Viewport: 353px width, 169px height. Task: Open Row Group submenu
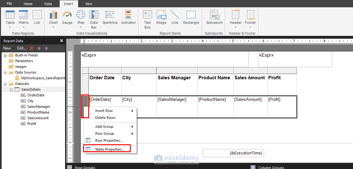pyautogui.click(x=110, y=133)
